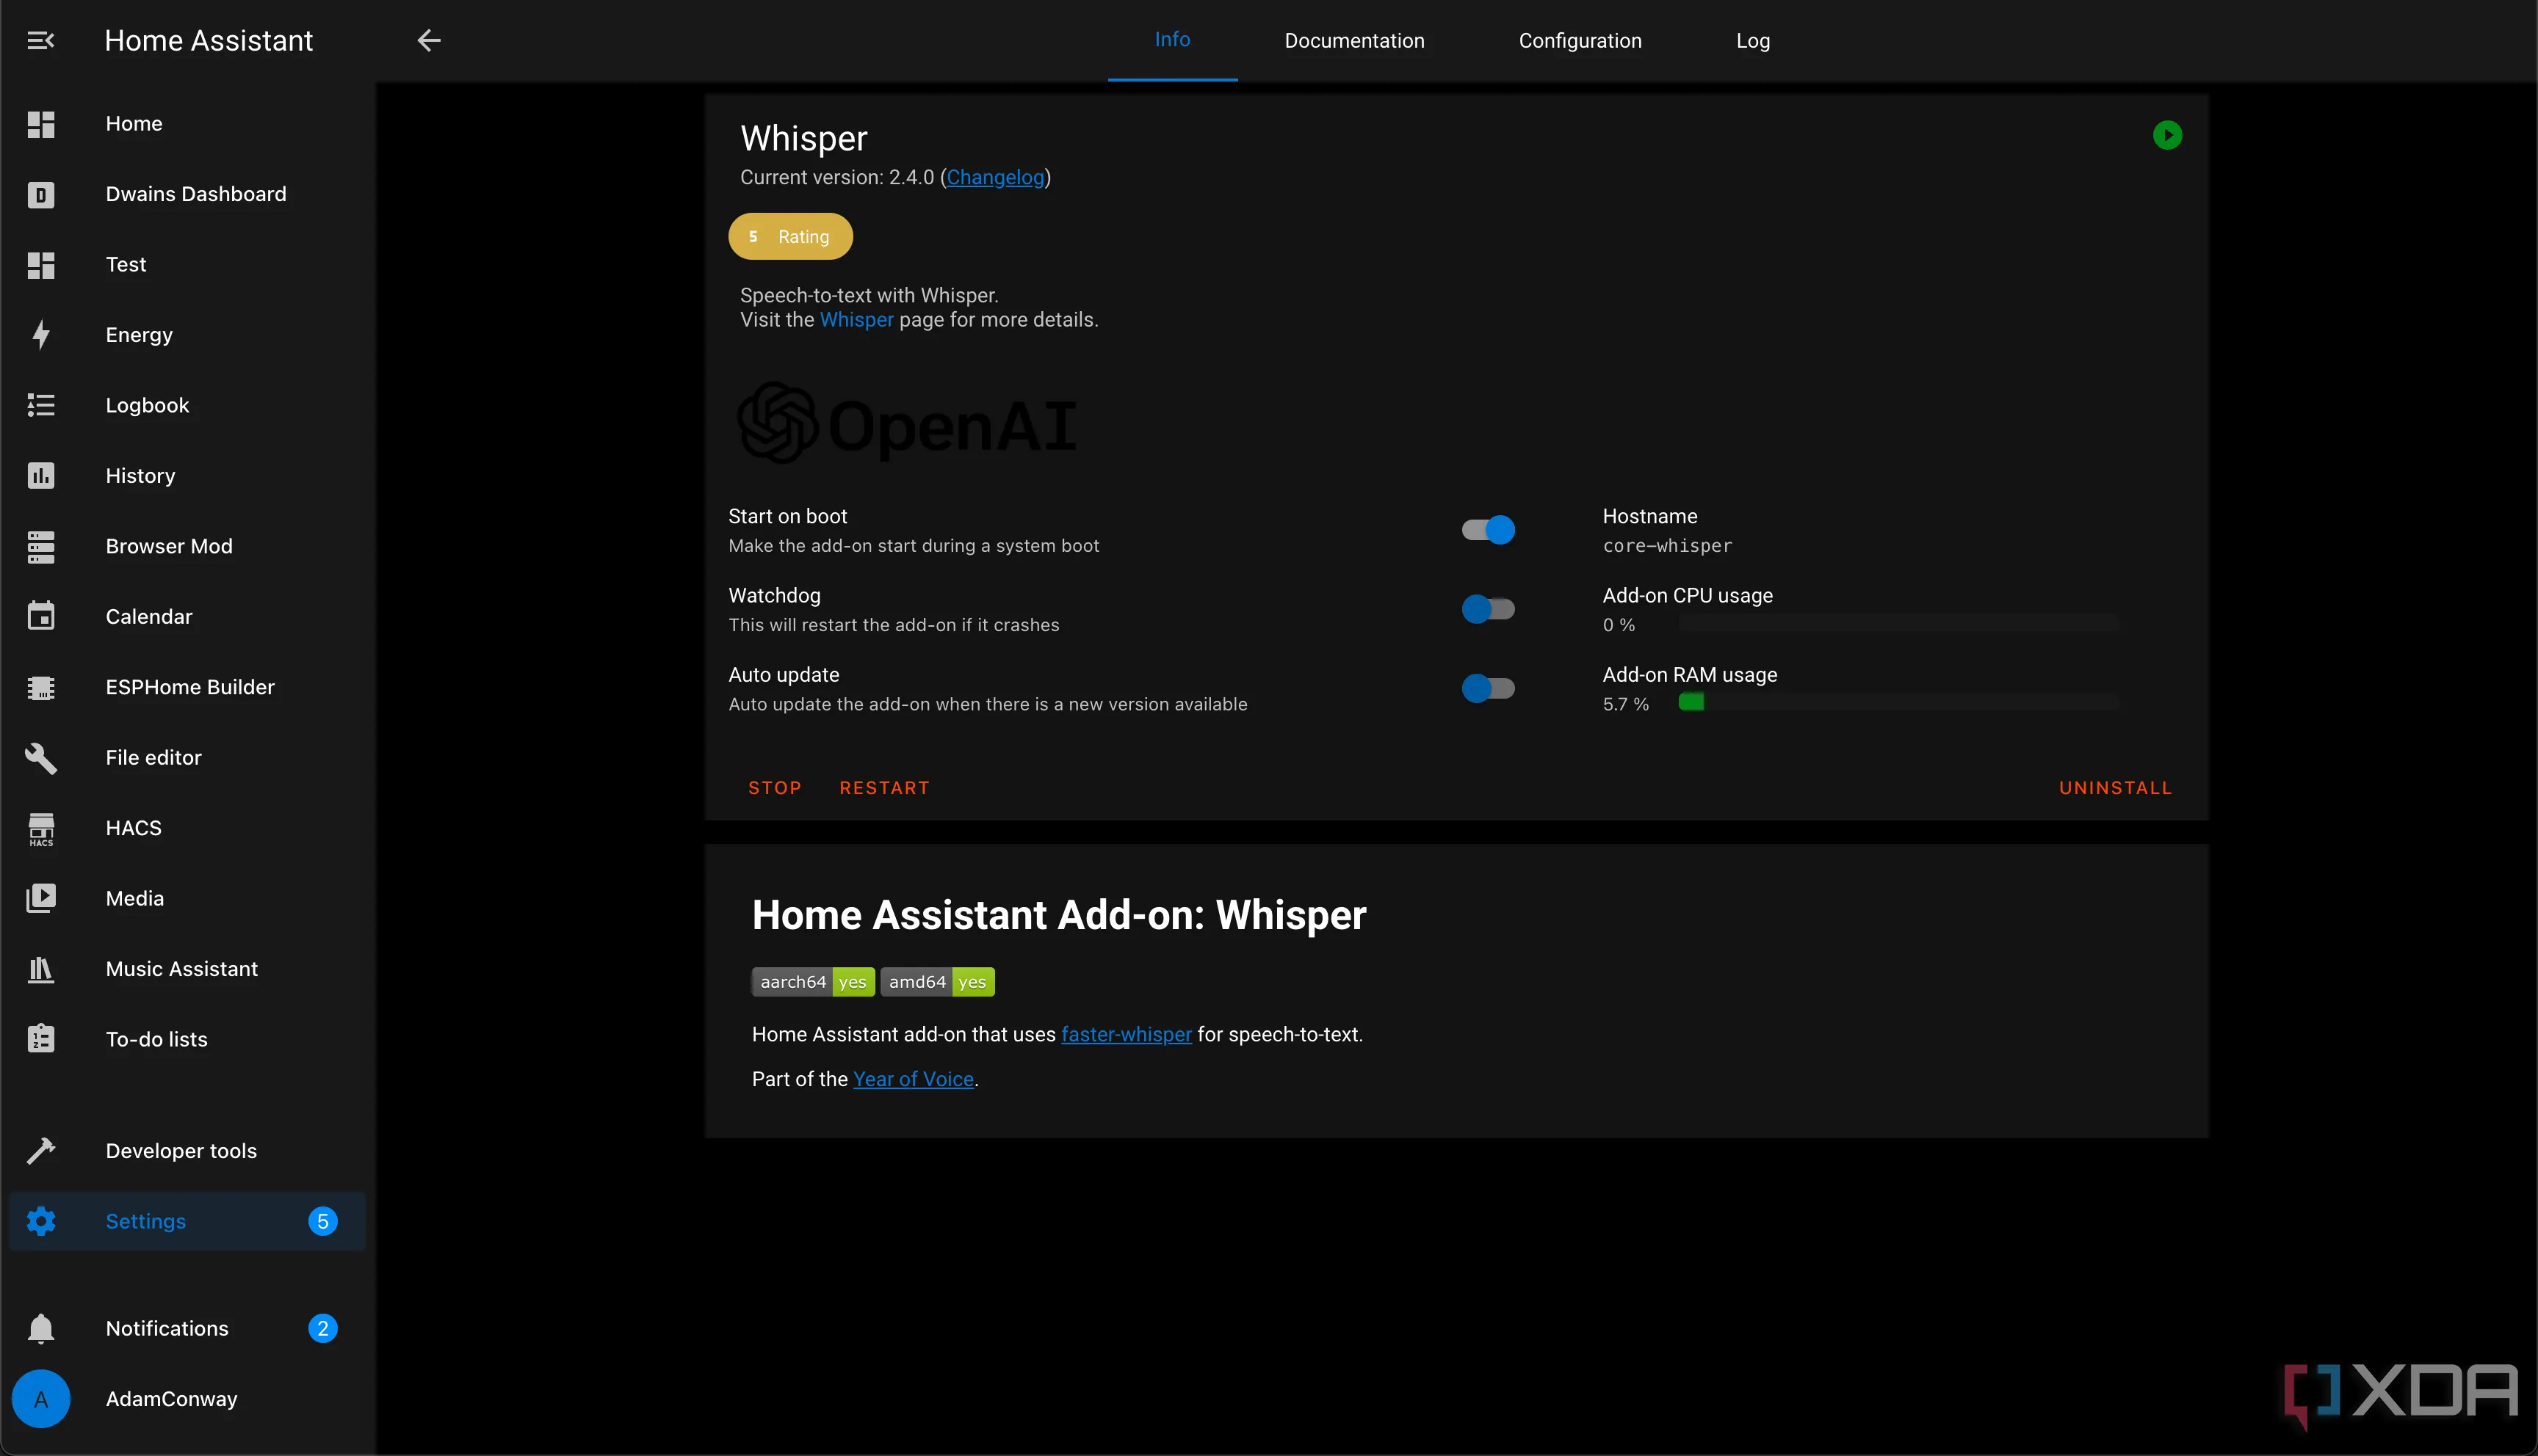Follow the Whisper page link
The width and height of the screenshot is (2538, 1456).
pyautogui.click(x=856, y=320)
